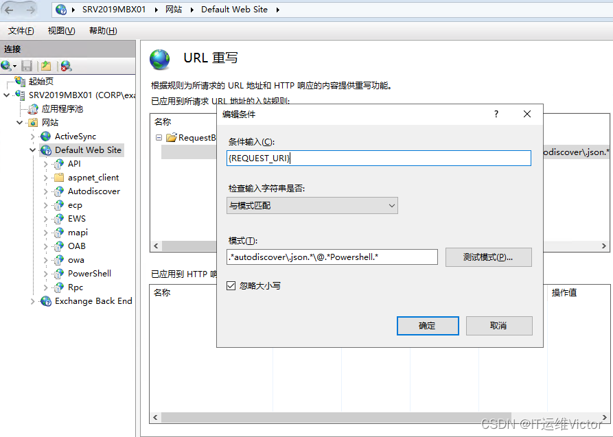Click the inbound rules scrollbar right arrow
This screenshot has height=437, width=613.
604,246
